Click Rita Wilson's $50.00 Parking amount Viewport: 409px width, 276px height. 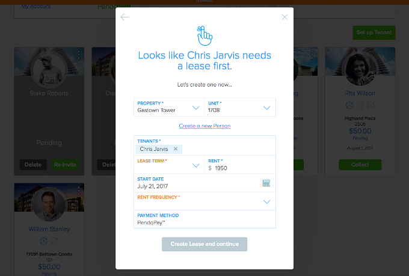[360, 131]
